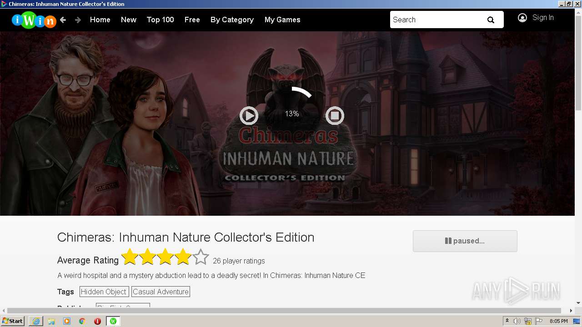Click the game description text
The image size is (582, 327).
[211, 275]
